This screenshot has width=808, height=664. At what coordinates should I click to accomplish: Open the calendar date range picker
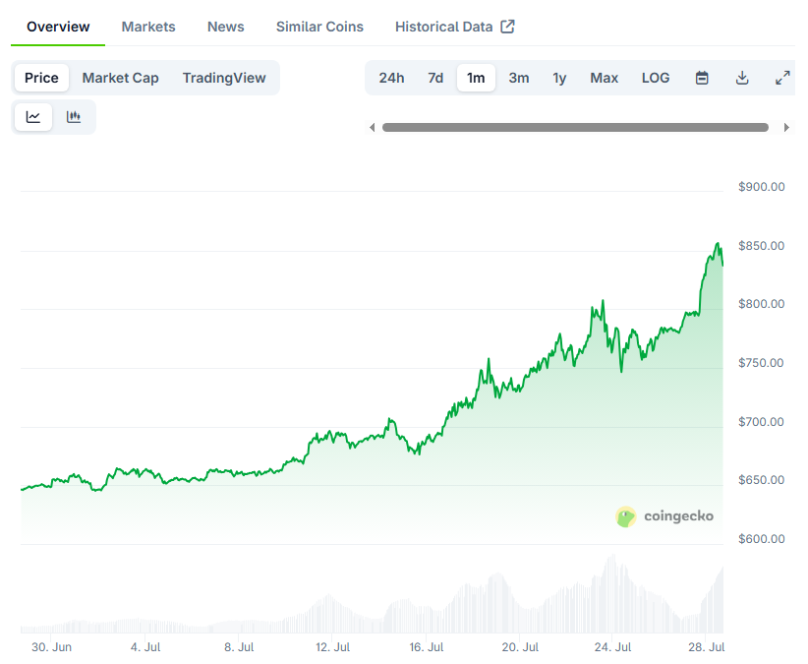tap(702, 78)
